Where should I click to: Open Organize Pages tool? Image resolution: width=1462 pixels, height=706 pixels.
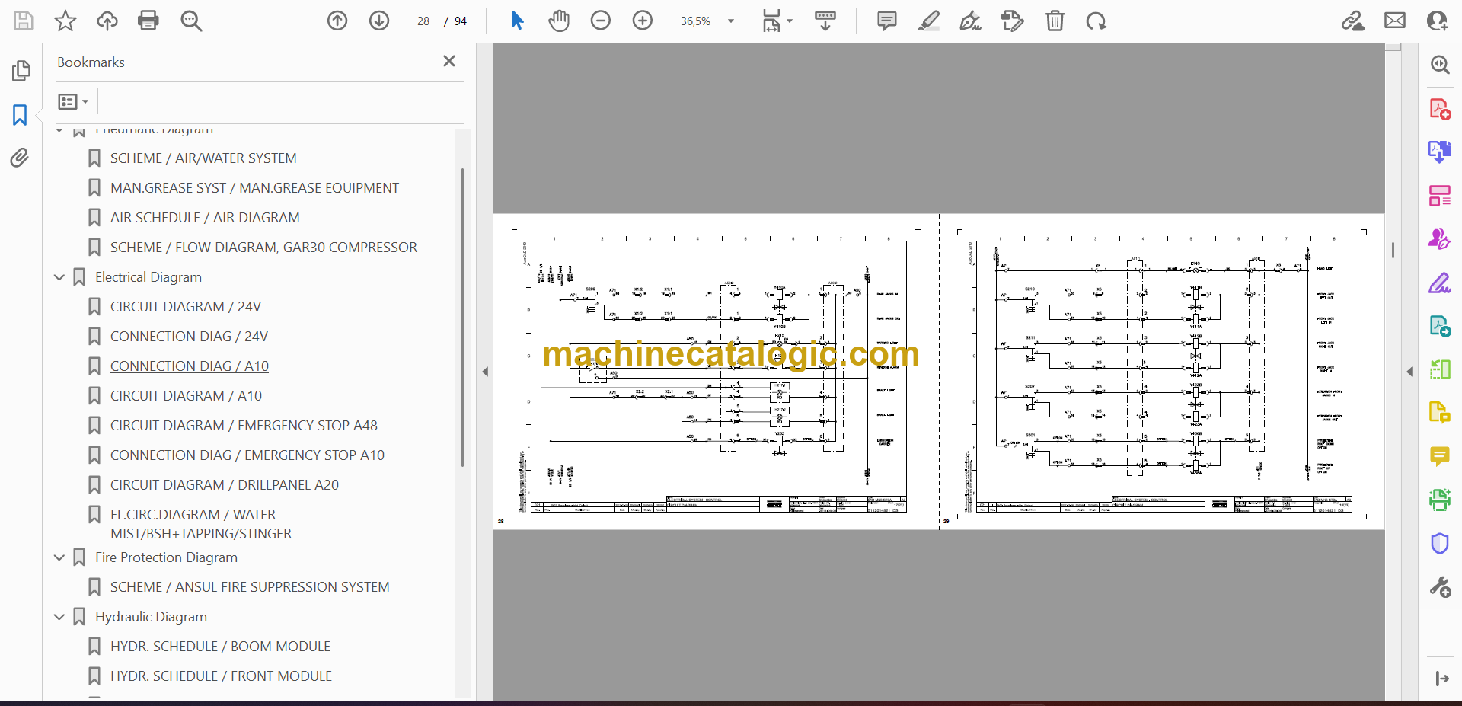point(1439,196)
